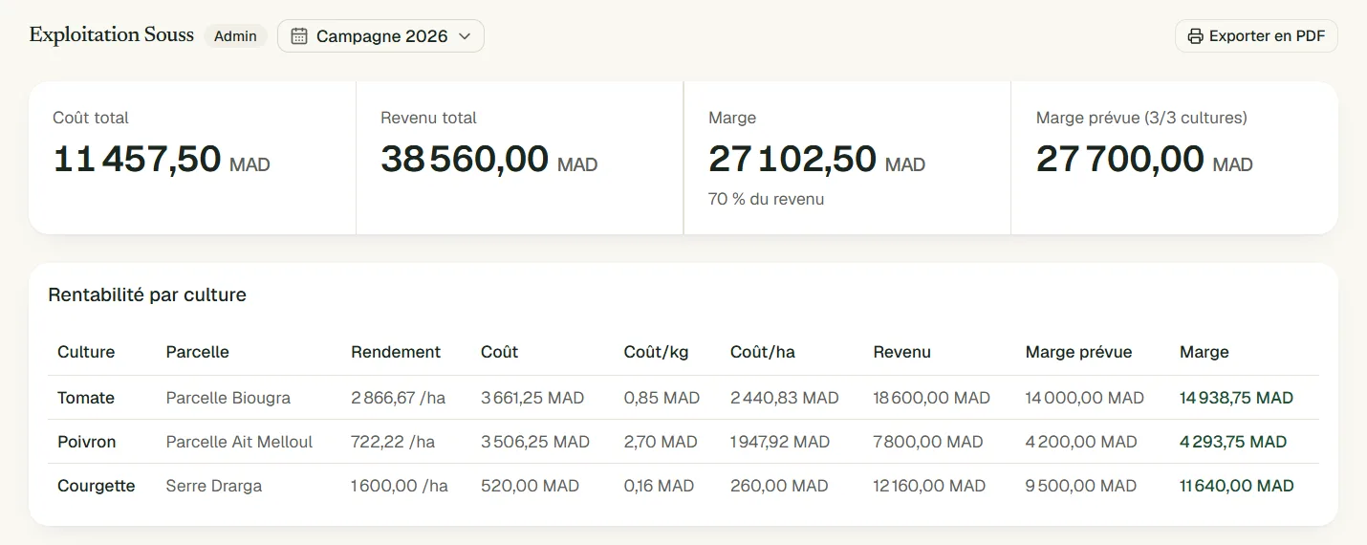Click the Courgette coût/ha 260,00 MAD

779,486
